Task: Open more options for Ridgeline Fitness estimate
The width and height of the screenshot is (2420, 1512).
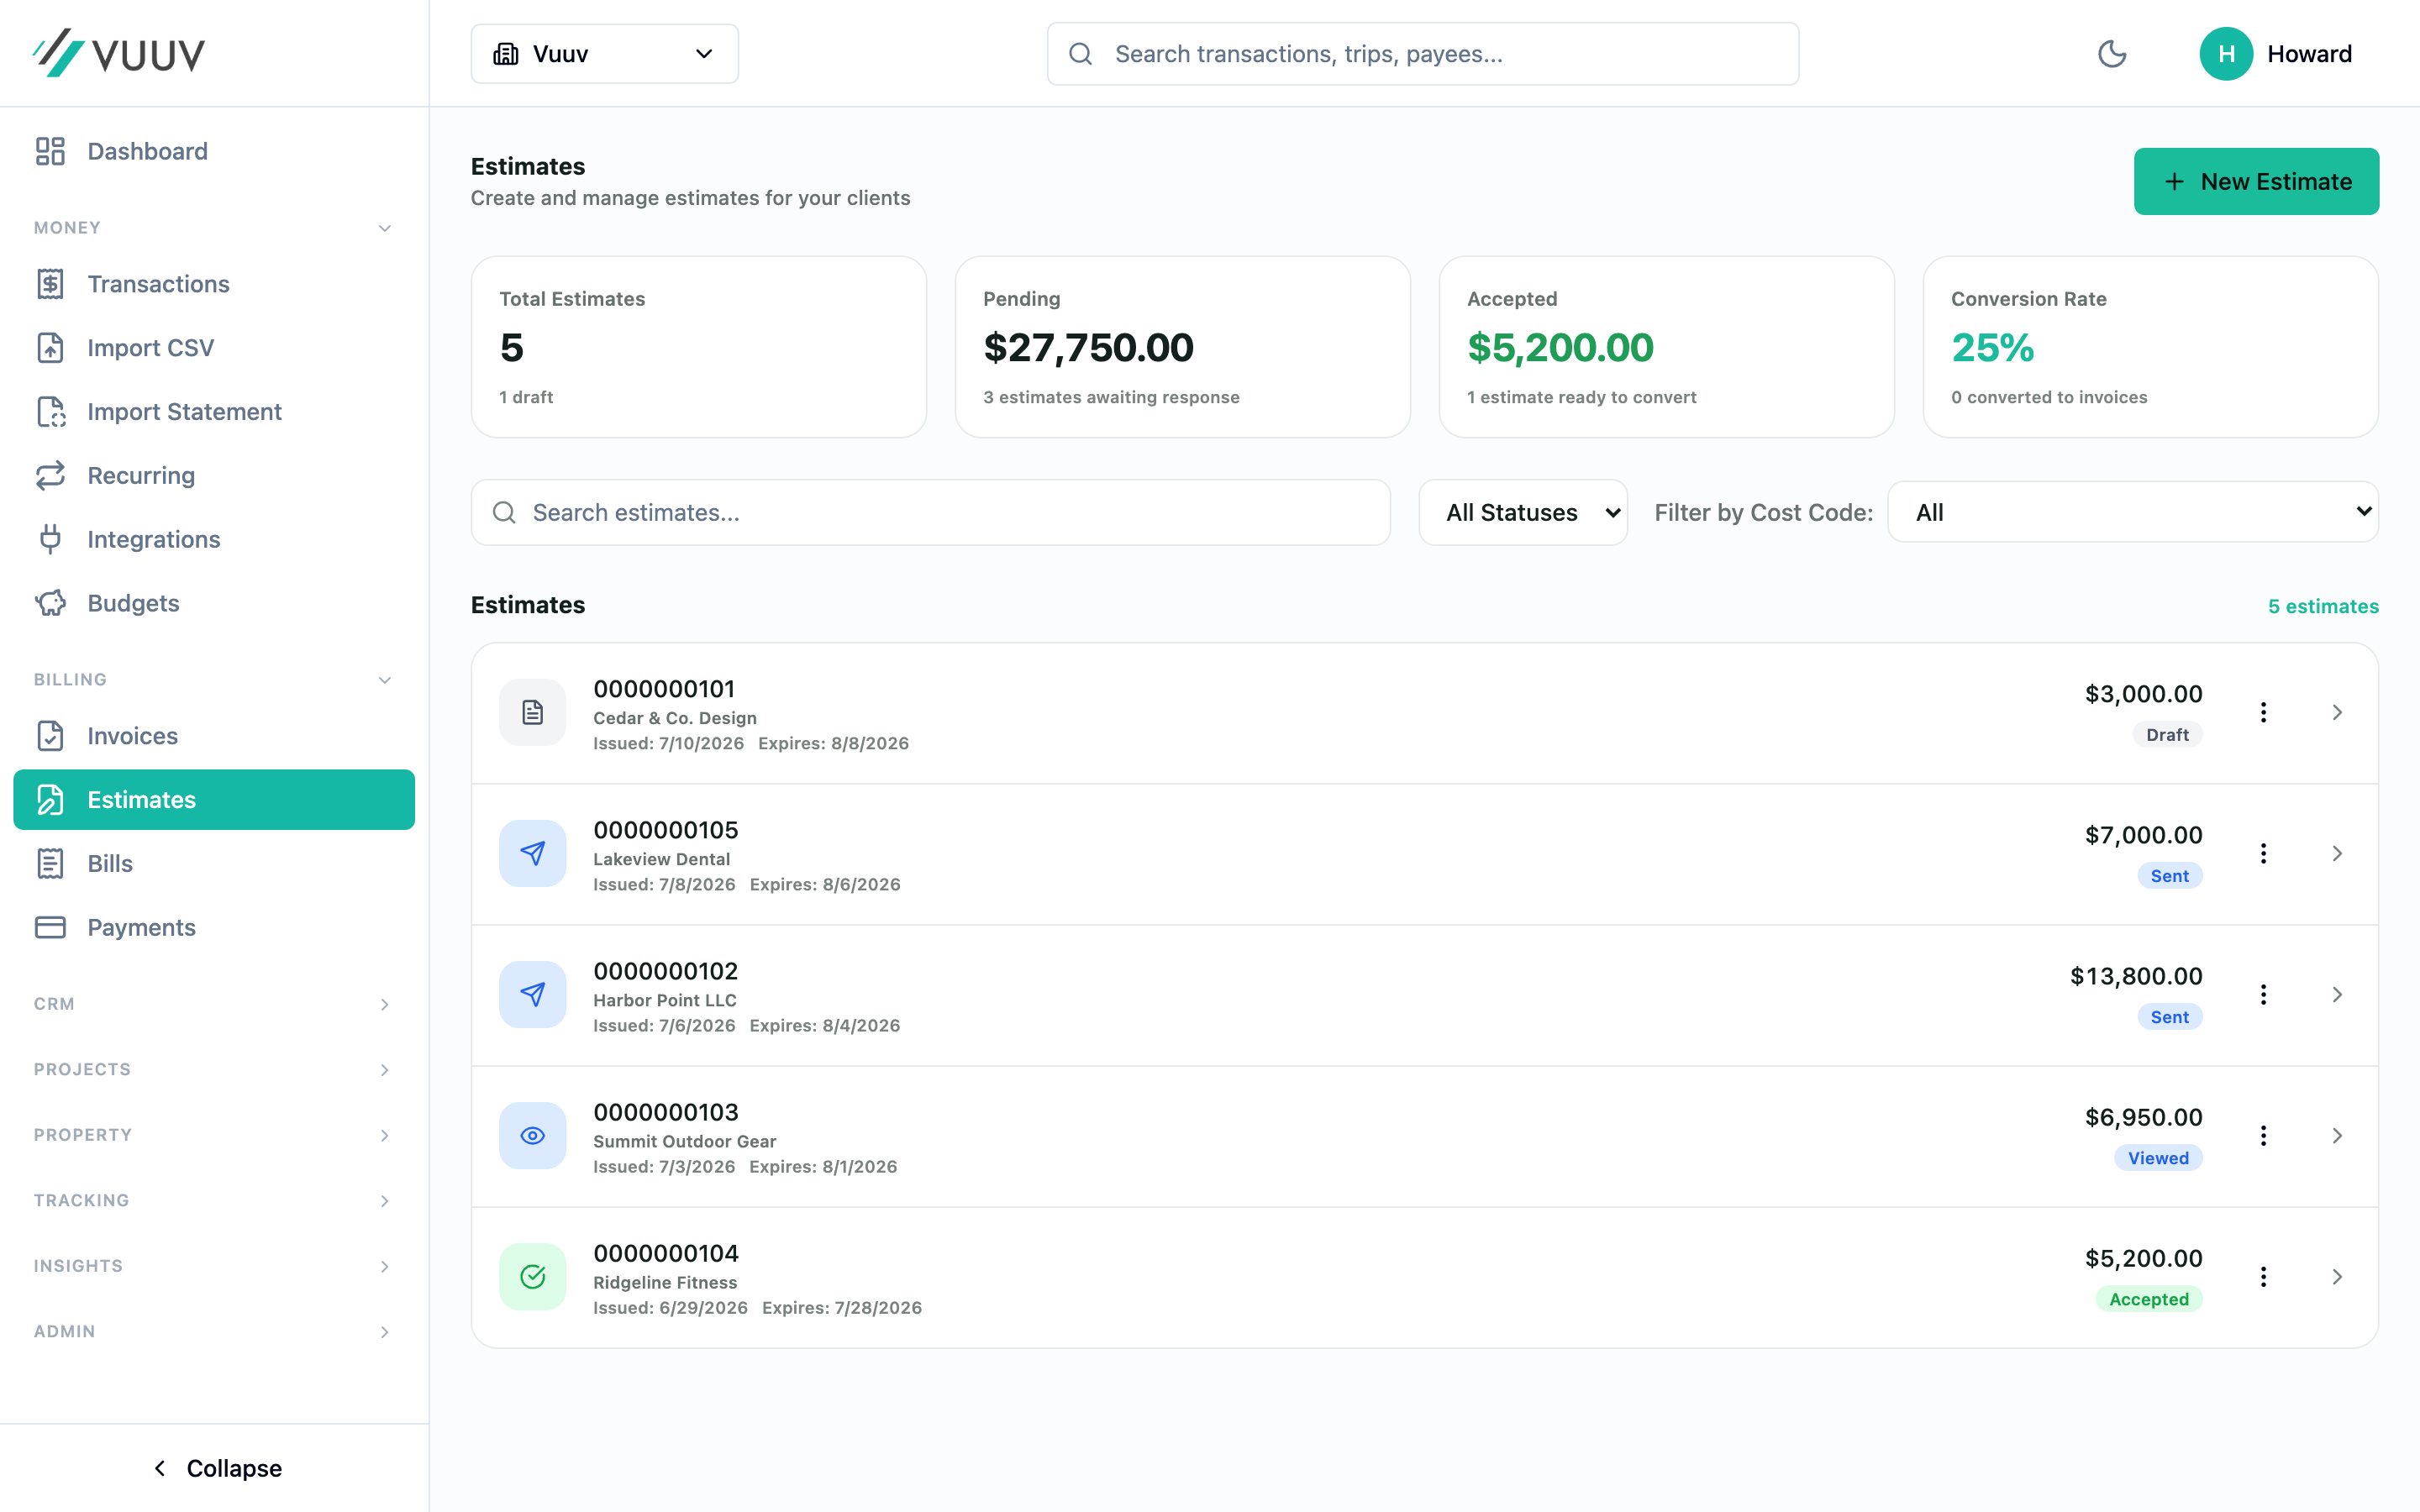Action: [x=2263, y=1276]
